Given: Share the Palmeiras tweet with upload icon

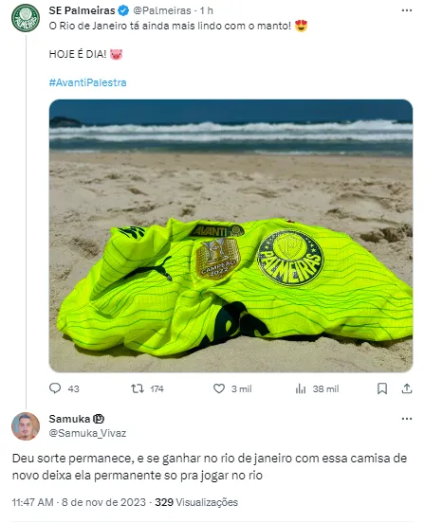Looking at the screenshot, I should [x=407, y=388].
